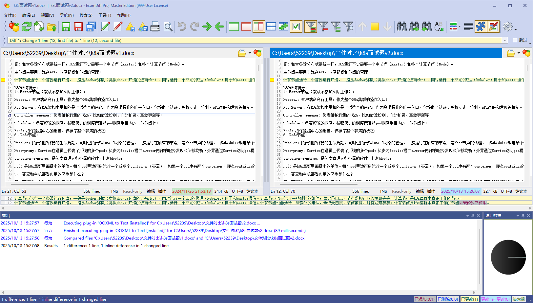Screen dimensions: 533x303
Task: Click the magnifier Print Preview icon
Action: coord(168,27)
